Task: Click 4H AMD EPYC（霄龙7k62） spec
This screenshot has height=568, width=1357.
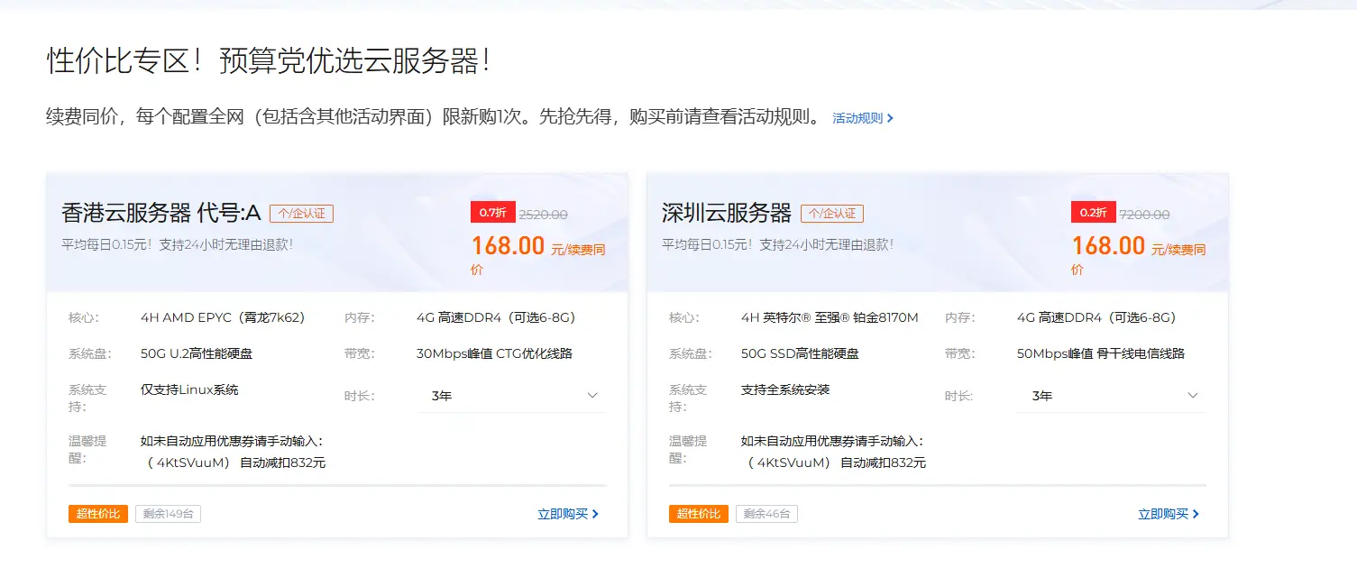Action: [x=223, y=317]
